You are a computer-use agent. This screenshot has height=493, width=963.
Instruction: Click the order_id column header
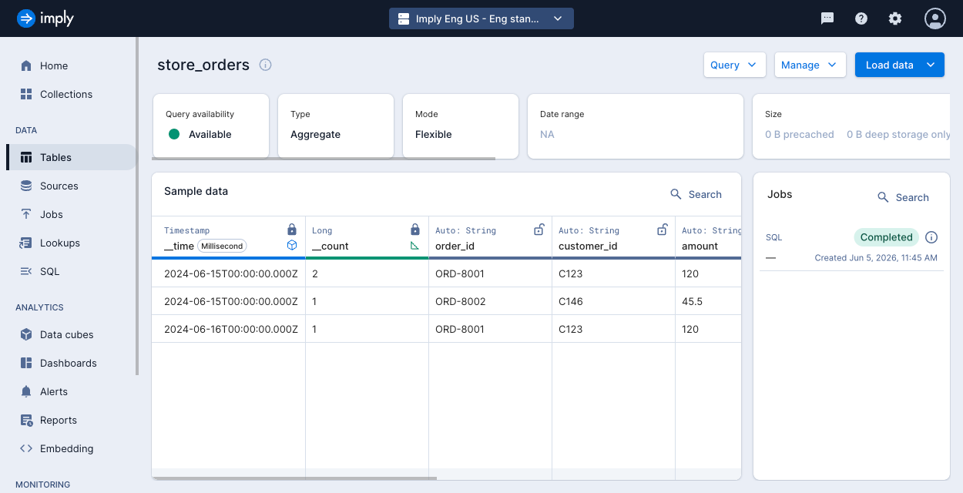(490, 238)
